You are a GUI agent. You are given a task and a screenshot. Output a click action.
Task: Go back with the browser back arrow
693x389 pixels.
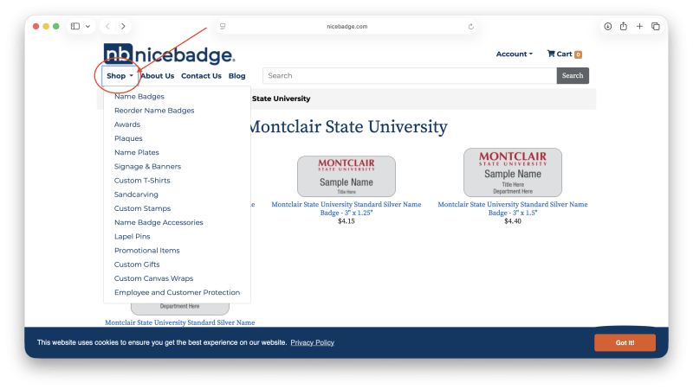pyautogui.click(x=107, y=27)
